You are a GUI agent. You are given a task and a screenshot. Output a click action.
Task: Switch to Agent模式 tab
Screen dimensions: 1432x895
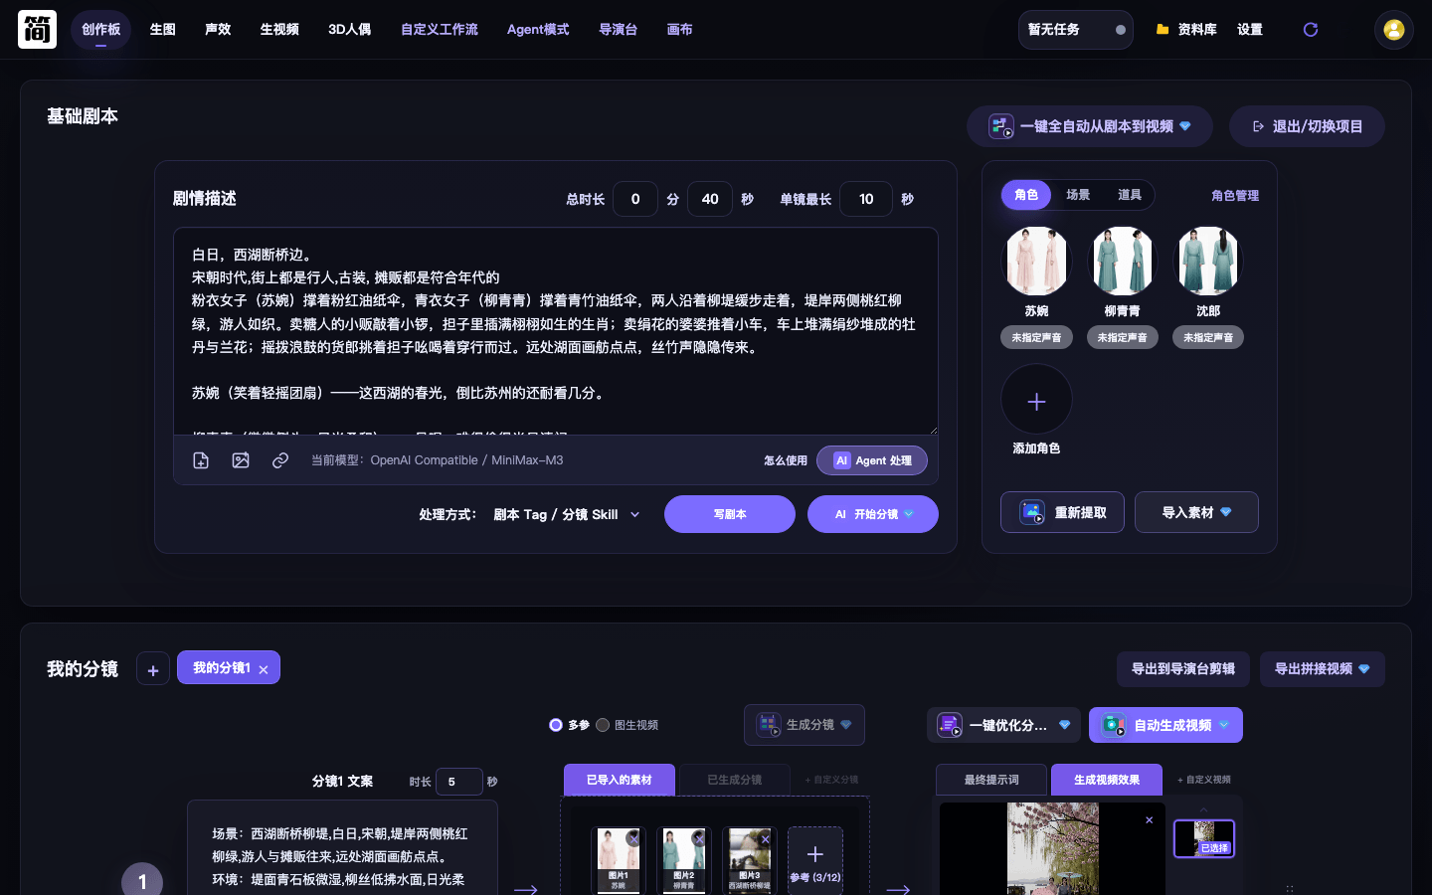[538, 30]
